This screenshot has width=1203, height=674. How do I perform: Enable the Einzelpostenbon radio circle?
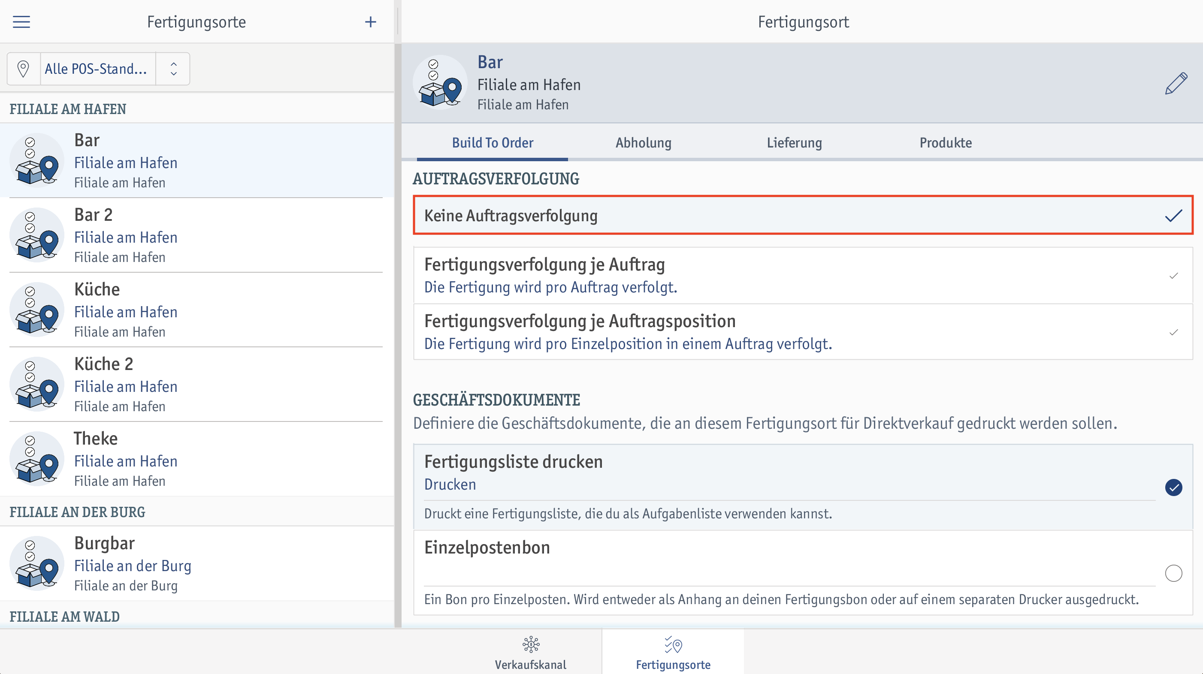[x=1173, y=573]
